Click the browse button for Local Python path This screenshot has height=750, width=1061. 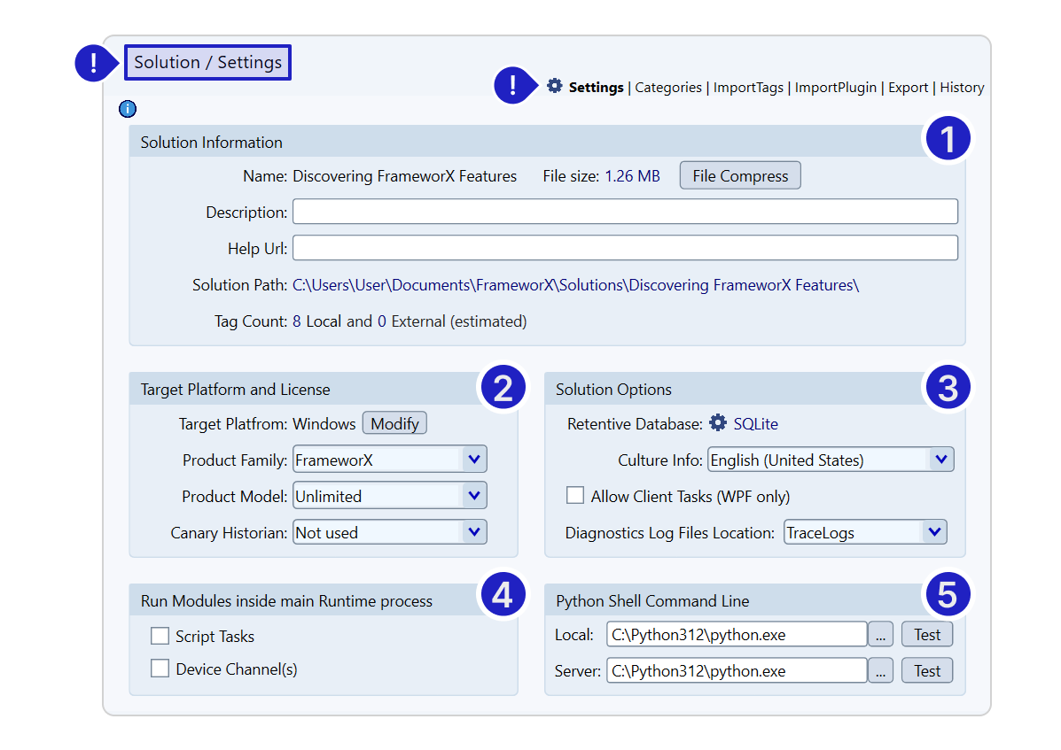[879, 634]
